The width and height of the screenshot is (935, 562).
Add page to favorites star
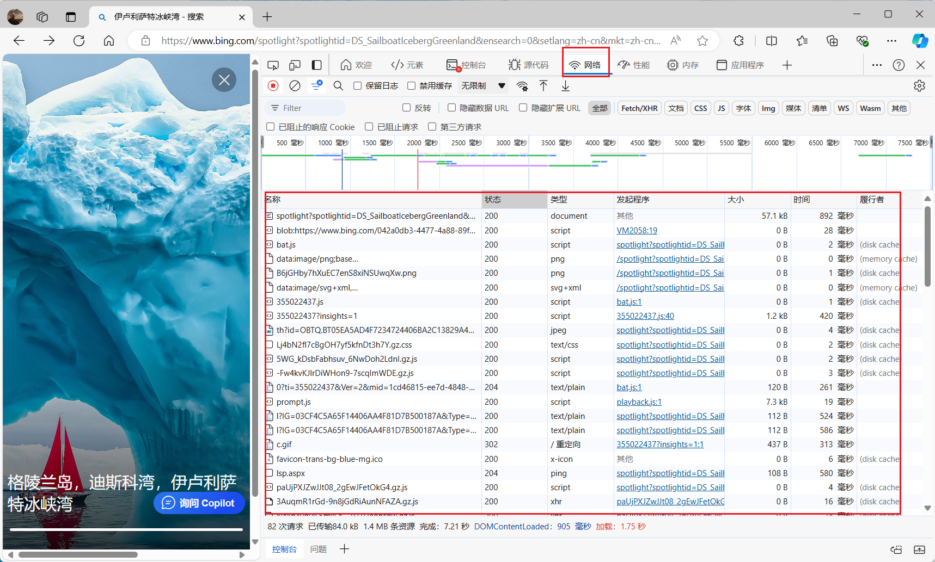click(x=702, y=41)
